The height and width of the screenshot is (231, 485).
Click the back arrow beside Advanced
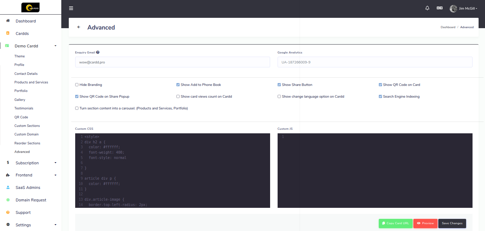79,27
